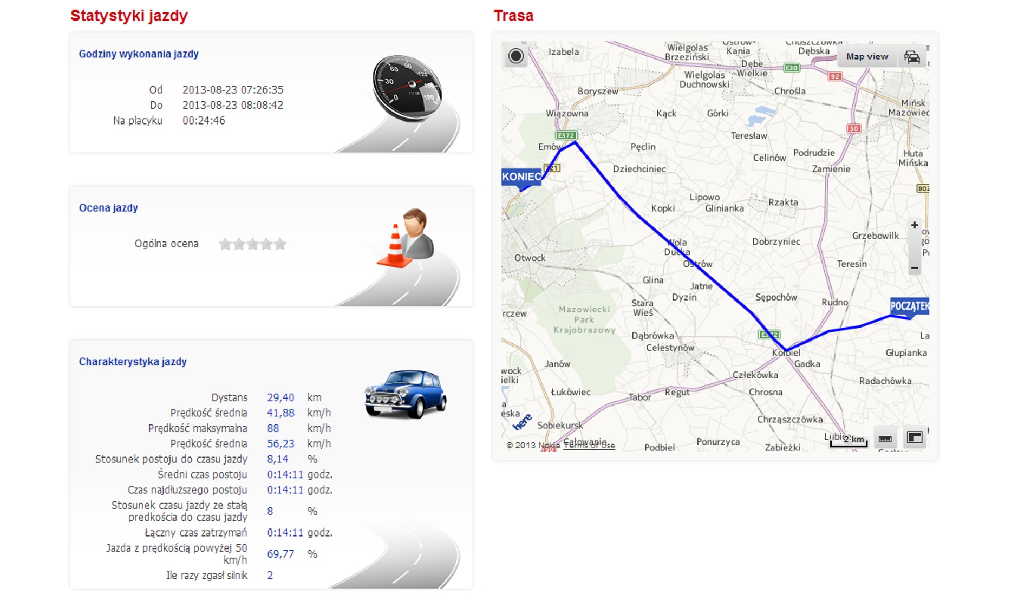Open the Terms of Use link
The height and width of the screenshot is (601, 1018).
click(x=589, y=446)
